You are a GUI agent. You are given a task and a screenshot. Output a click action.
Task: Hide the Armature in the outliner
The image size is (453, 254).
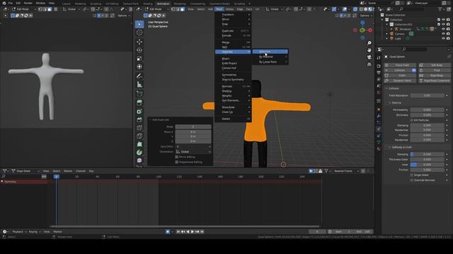point(444,29)
